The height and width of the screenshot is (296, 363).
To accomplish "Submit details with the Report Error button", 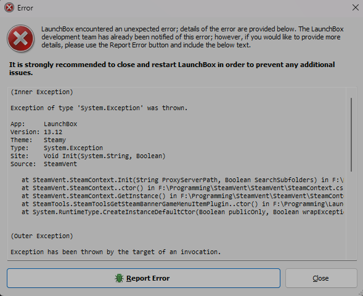I will [144, 278].
